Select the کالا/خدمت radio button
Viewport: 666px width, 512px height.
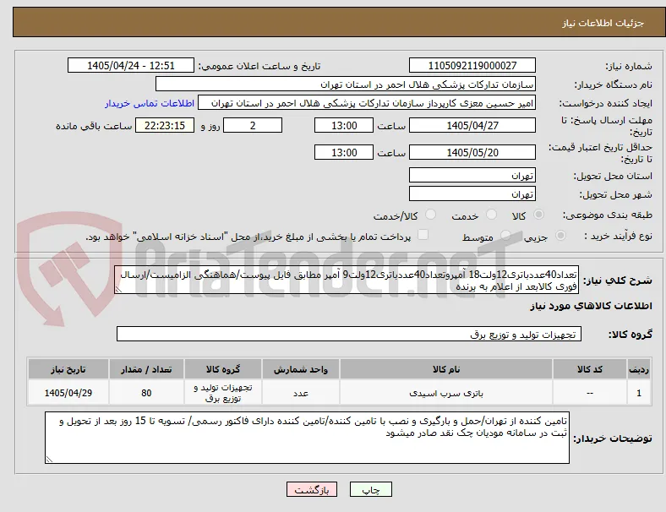tap(430, 215)
